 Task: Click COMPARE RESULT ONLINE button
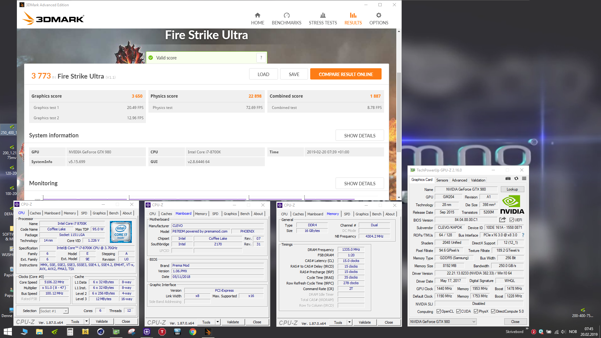click(x=346, y=74)
